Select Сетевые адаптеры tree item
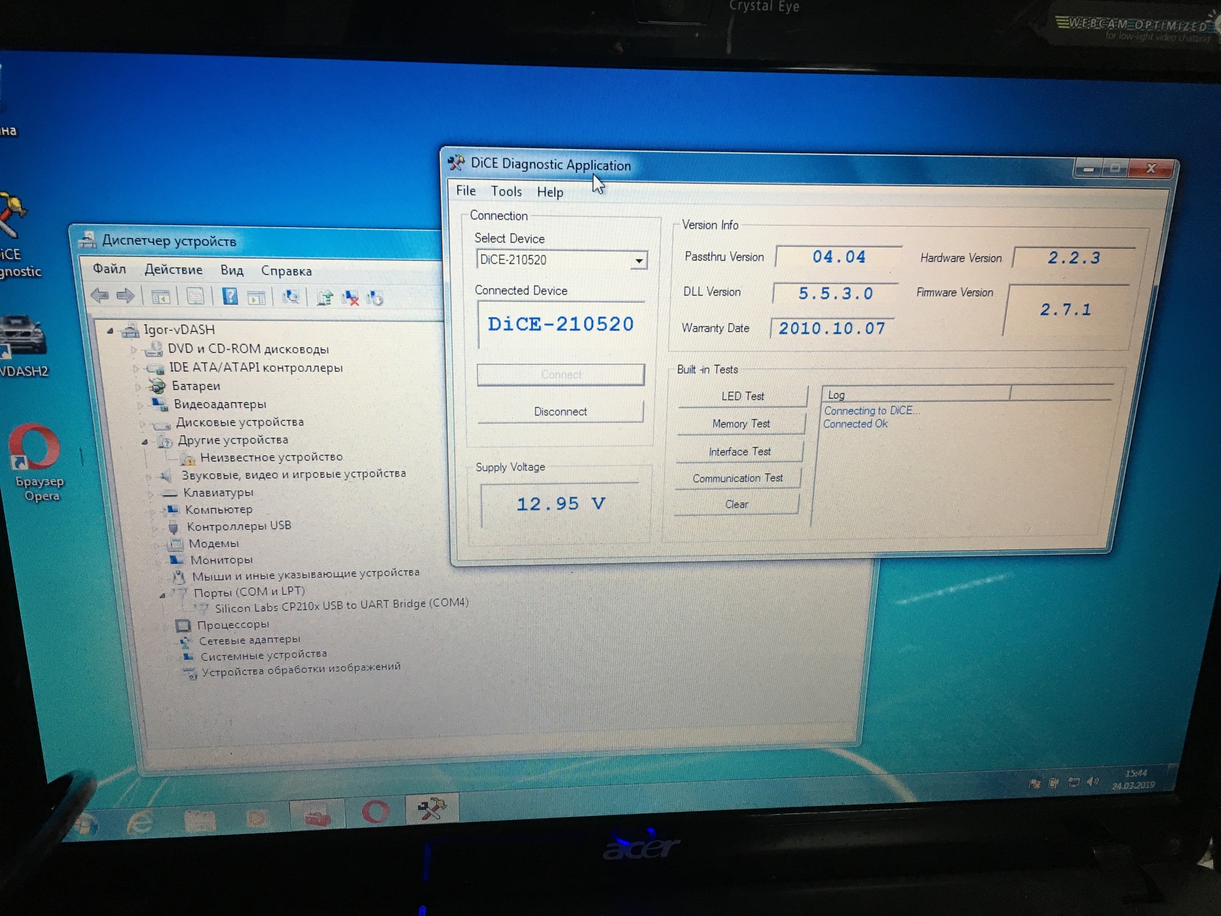 pyautogui.click(x=249, y=640)
